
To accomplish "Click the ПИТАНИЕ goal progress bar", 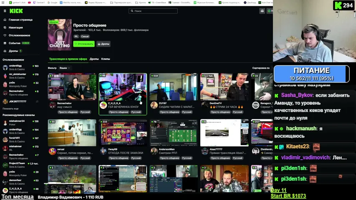I will point(311,74).
